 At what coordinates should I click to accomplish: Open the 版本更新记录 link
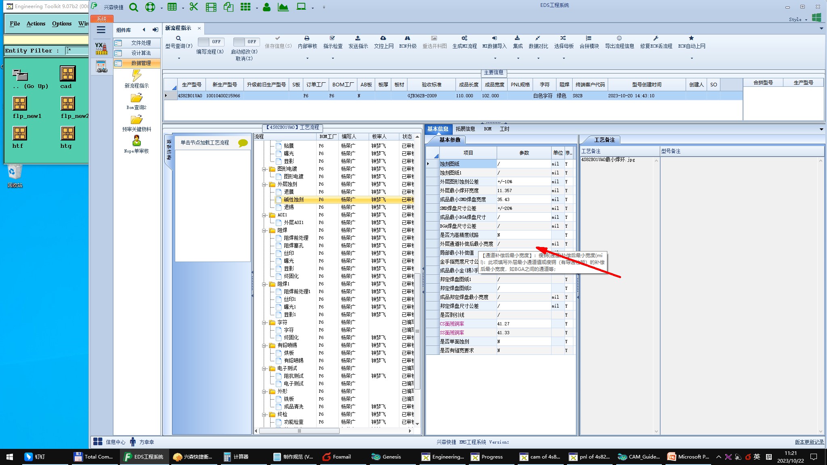(x=809, y=442)
